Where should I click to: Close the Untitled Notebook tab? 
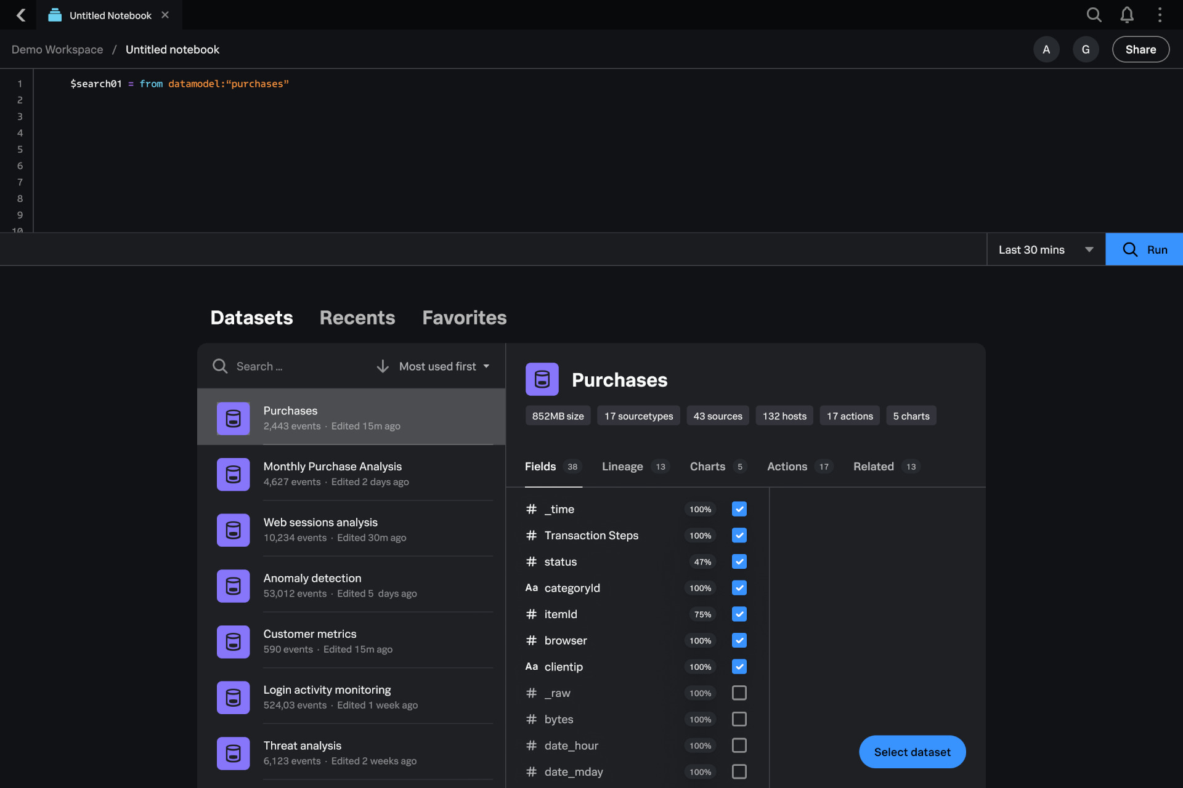tap(165, 15)
